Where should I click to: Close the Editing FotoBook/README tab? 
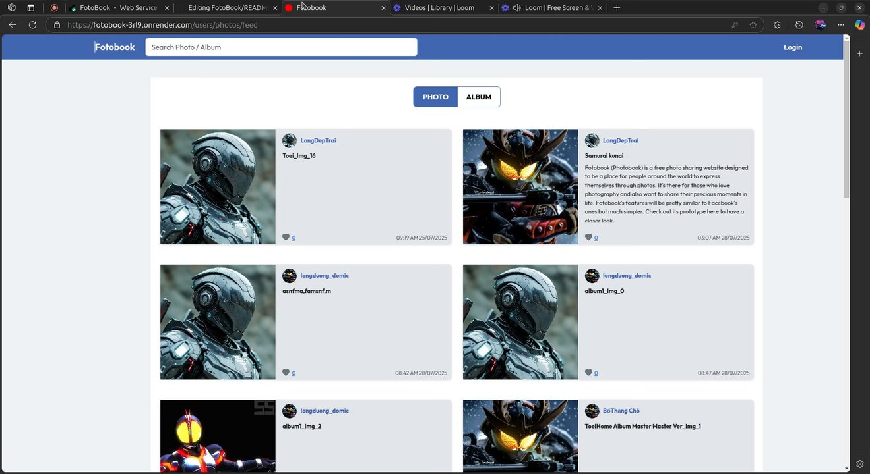[275, 8]
